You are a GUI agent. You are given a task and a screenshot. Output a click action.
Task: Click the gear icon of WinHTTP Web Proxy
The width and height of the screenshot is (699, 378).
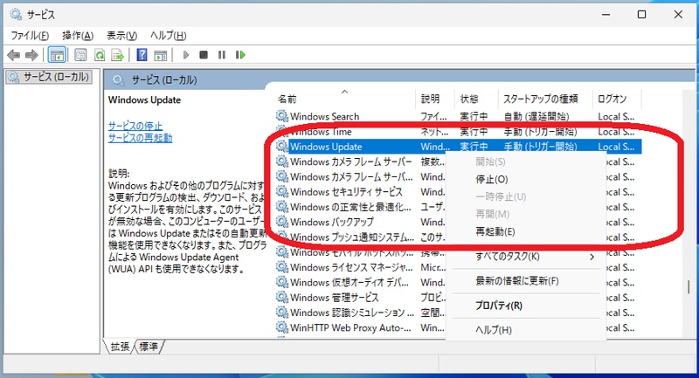281,327
